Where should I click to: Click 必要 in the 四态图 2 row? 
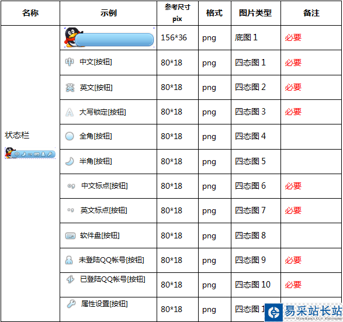point(293,87)
